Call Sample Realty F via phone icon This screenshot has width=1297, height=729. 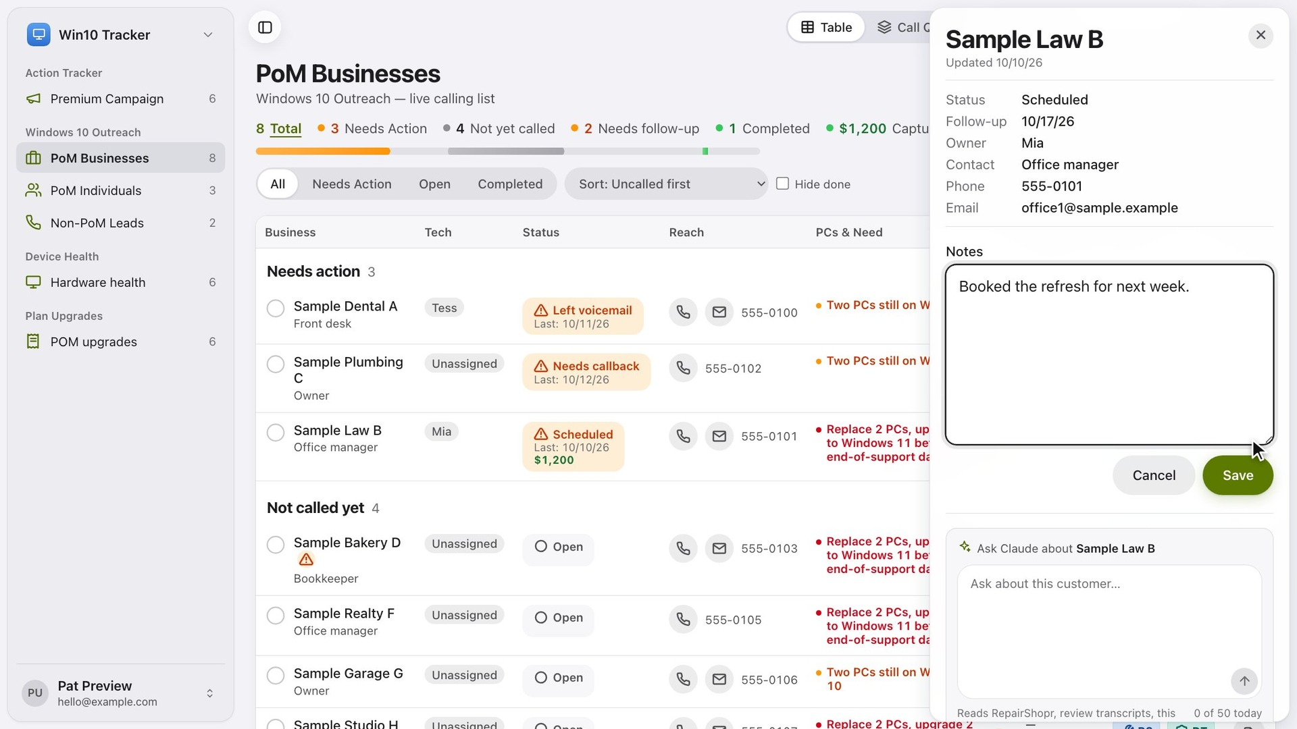pyautogui.click(x=683, y=620)
